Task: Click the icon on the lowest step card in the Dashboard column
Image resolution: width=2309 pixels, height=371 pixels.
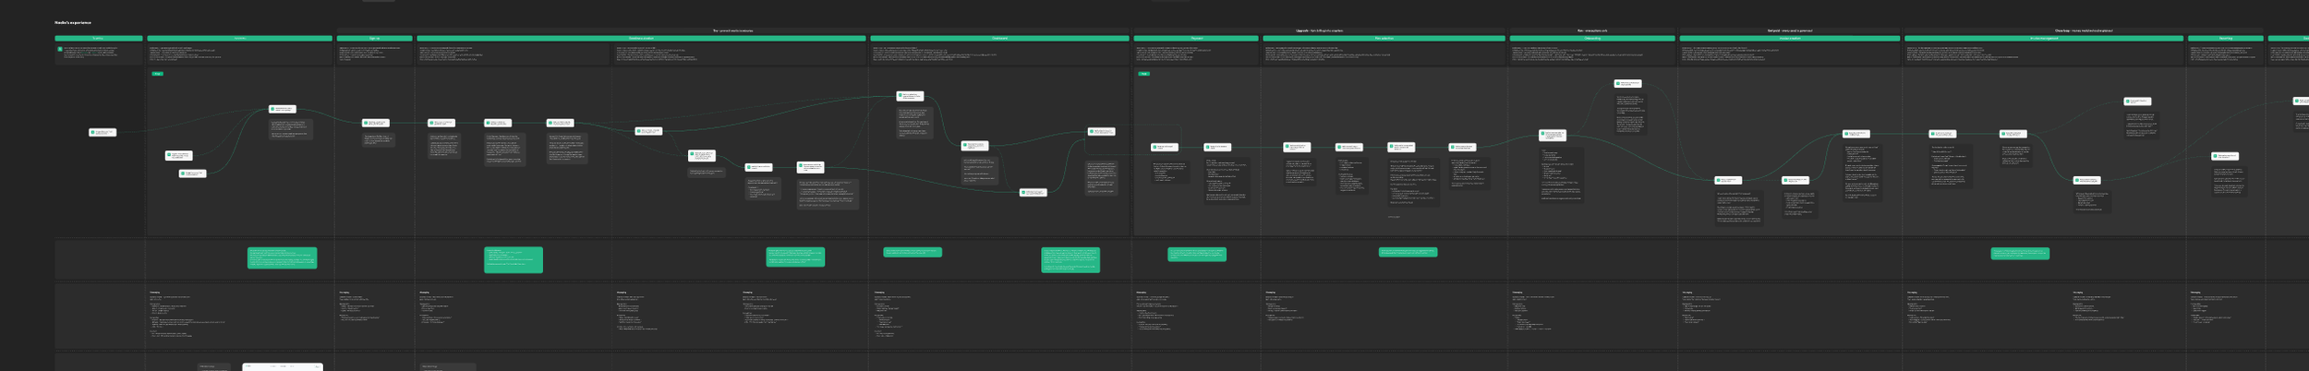Action: point(1024,192)
